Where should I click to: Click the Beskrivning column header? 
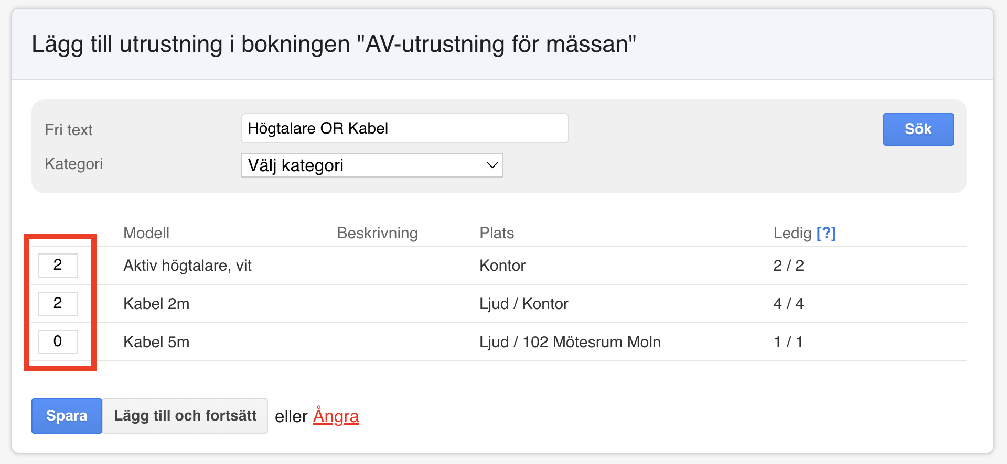tap(377, 233)
